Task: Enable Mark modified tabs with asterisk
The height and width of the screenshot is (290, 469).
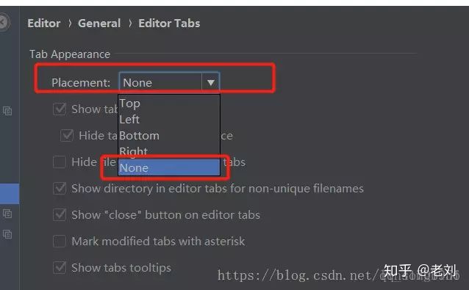Action: (x=60, y=241)
